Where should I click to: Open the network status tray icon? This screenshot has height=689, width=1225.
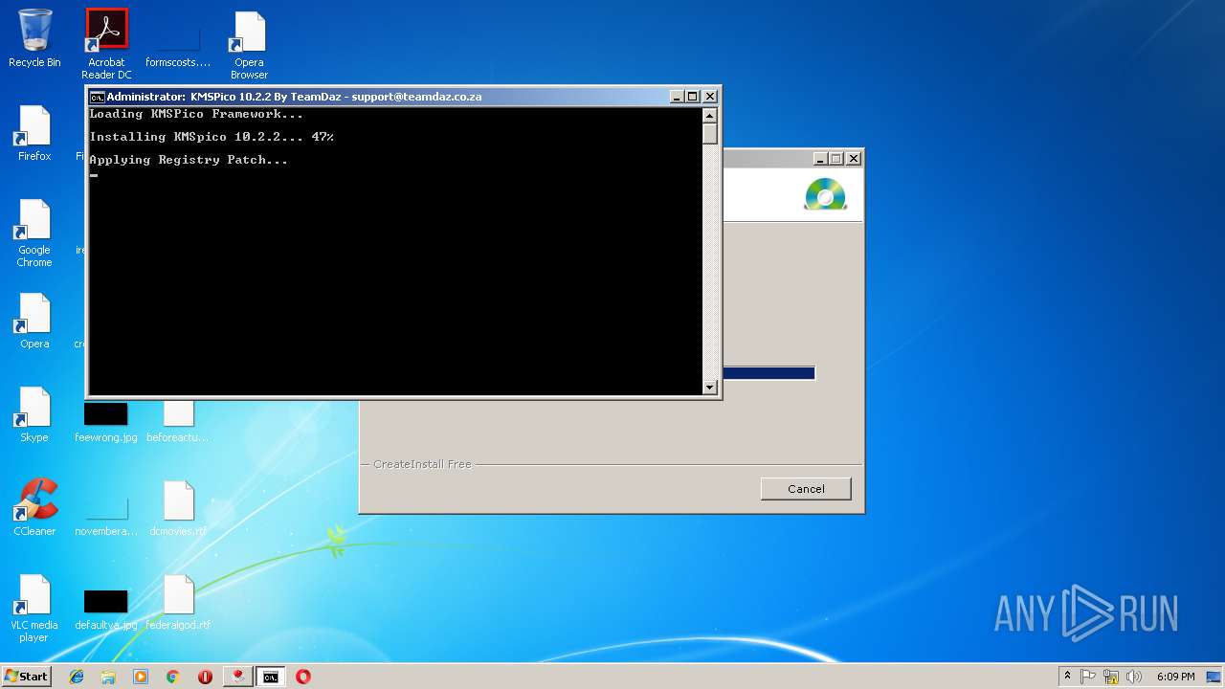(1111, 677)
